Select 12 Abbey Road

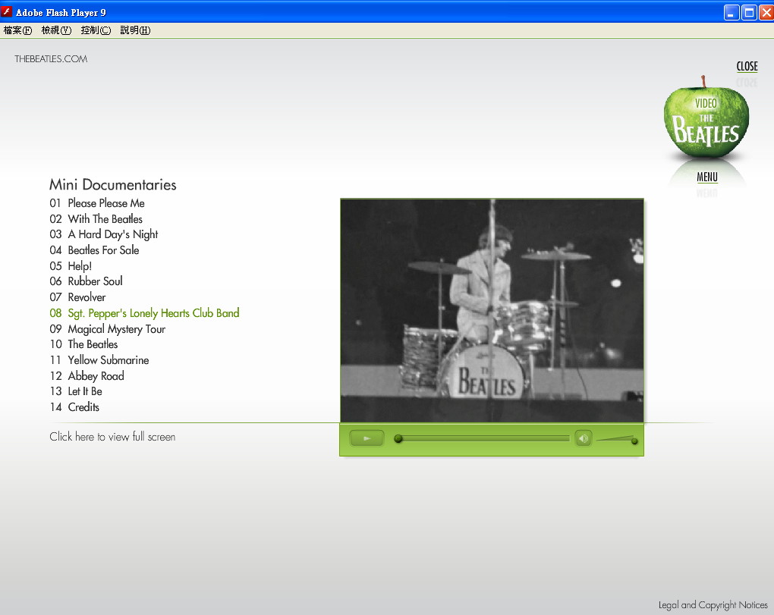(x=87, y=376)
